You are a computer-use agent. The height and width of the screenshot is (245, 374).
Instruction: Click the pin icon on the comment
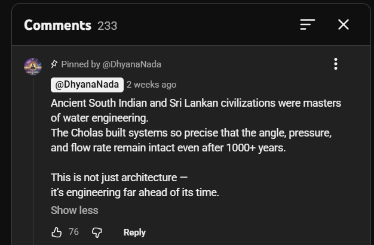click(54, 64)
